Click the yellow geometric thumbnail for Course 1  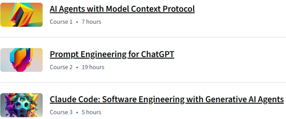coord(22,15)
